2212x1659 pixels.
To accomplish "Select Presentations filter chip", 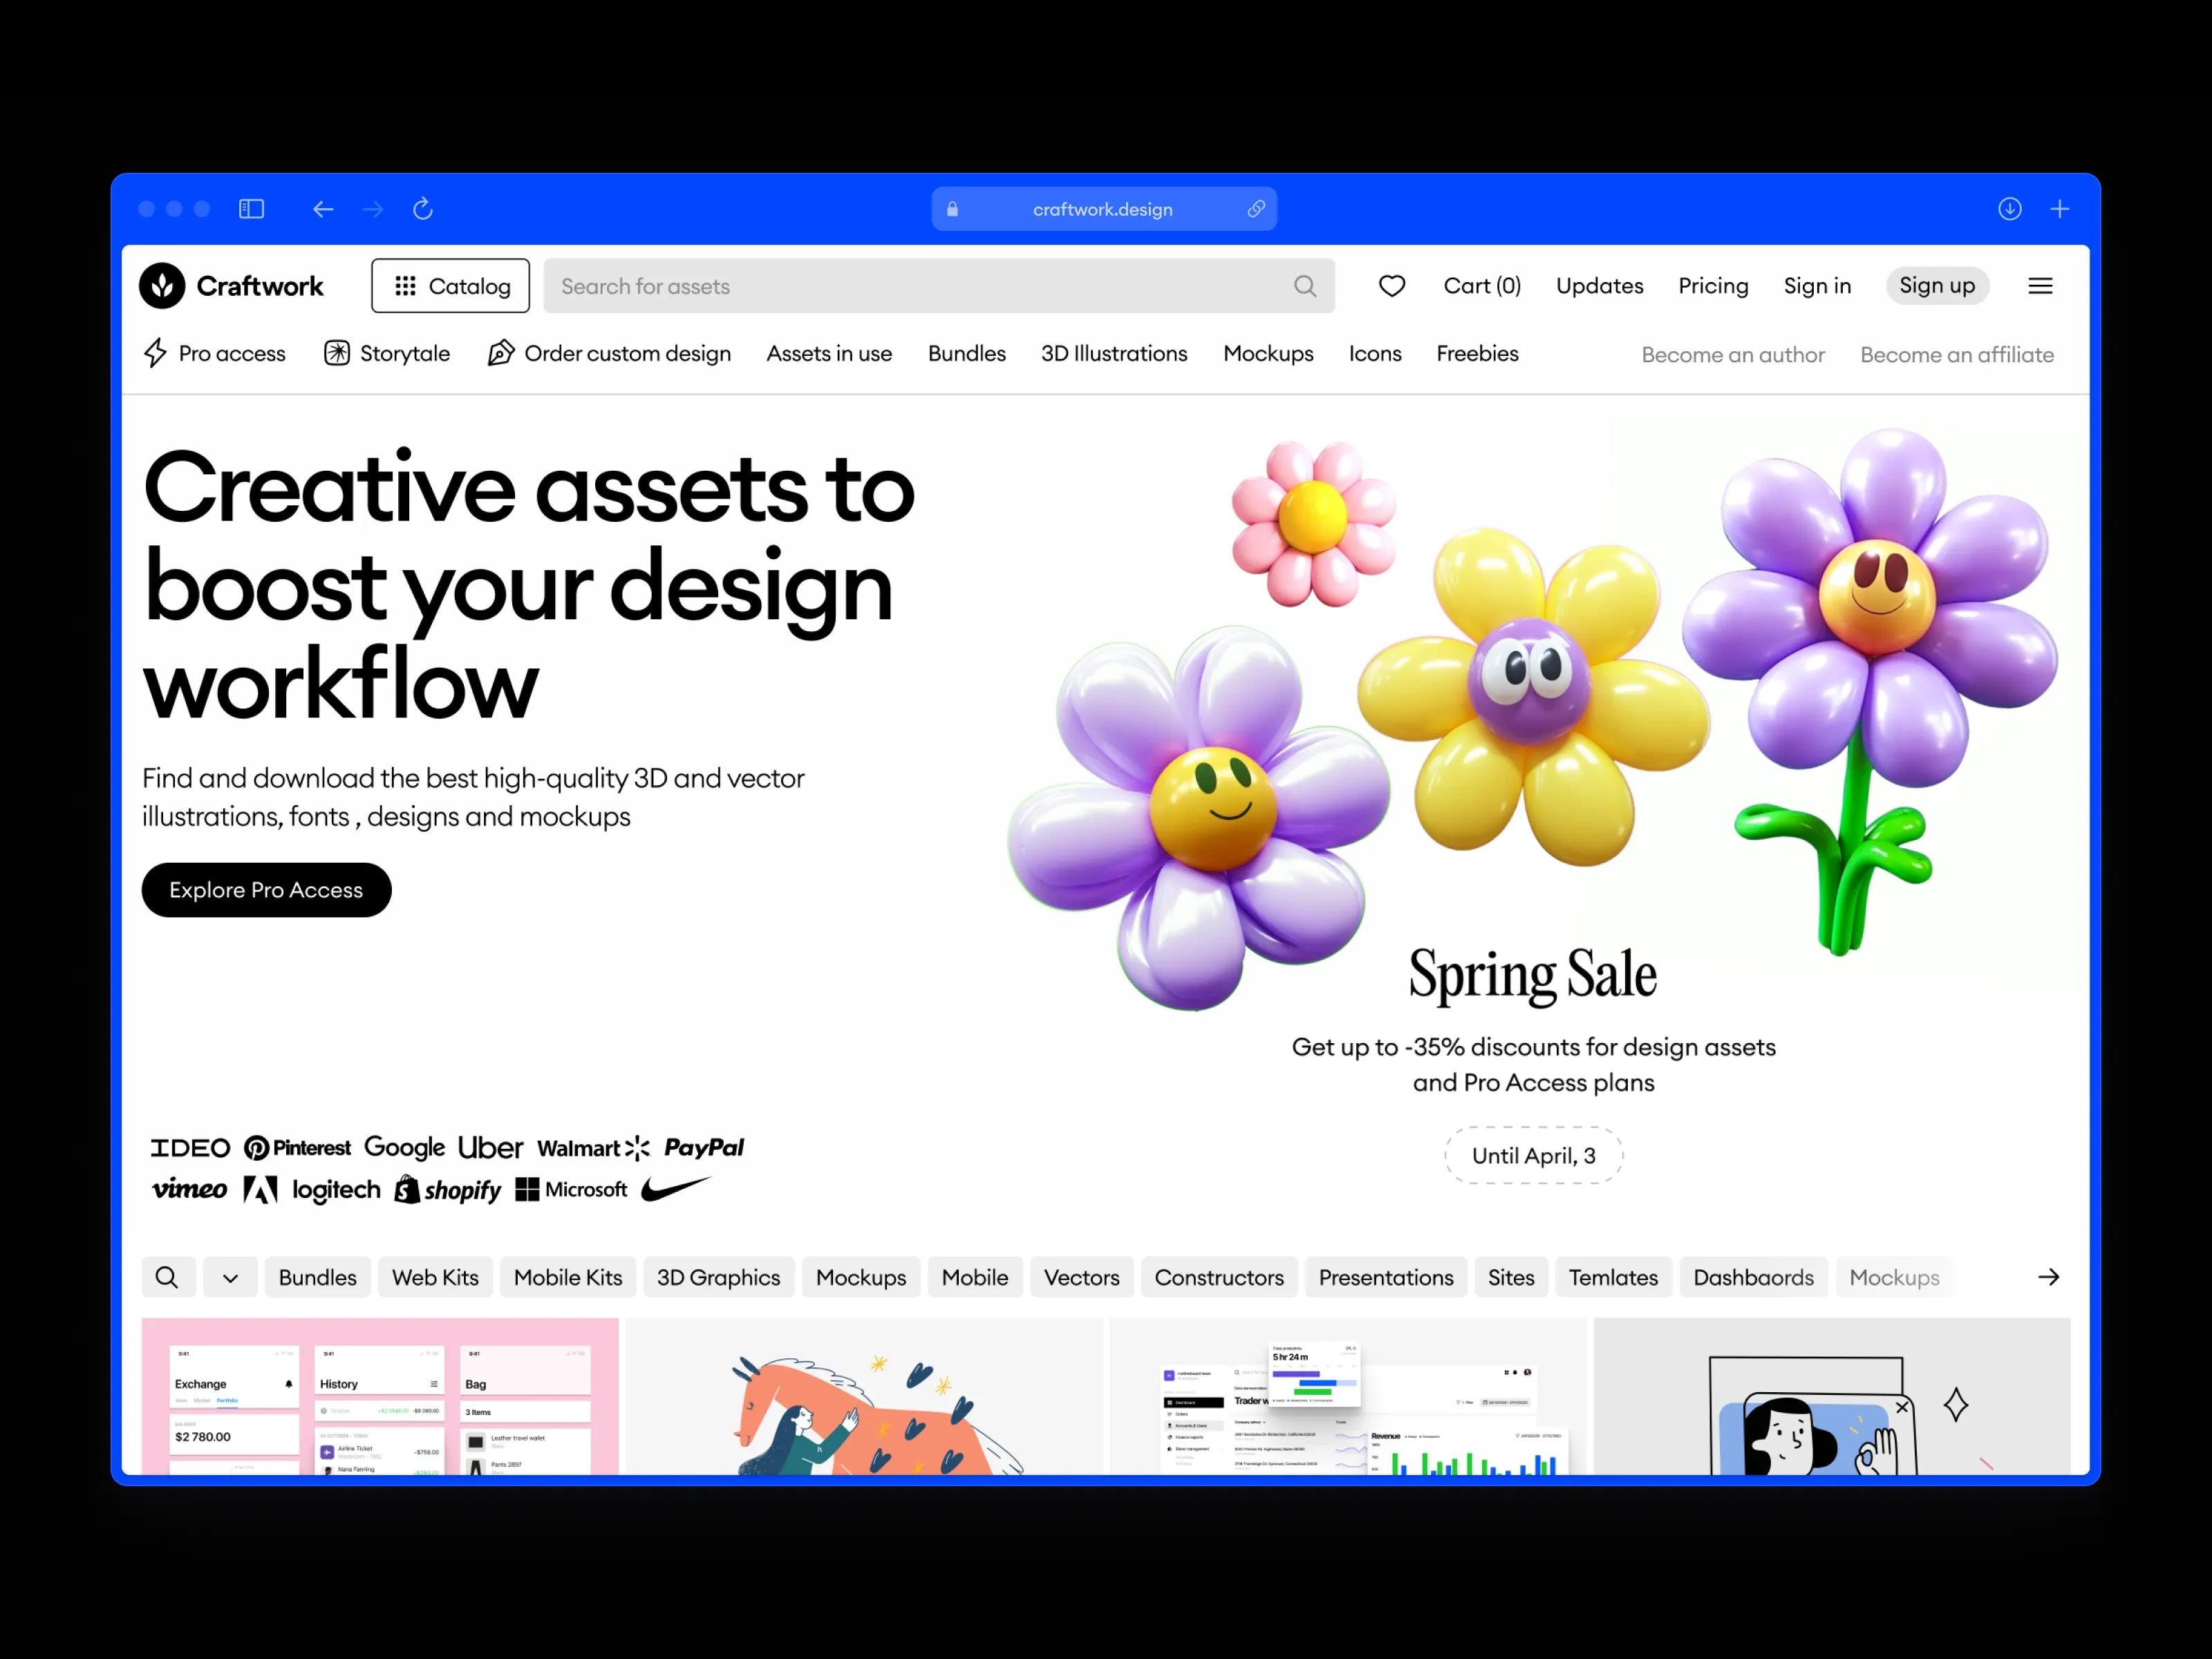I will (1386, 1277).
